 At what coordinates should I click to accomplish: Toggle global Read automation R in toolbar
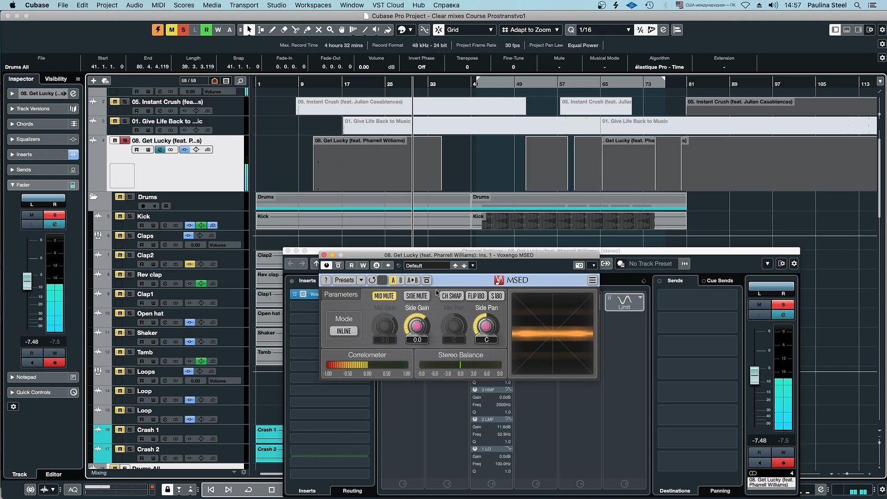coord(206,30)
